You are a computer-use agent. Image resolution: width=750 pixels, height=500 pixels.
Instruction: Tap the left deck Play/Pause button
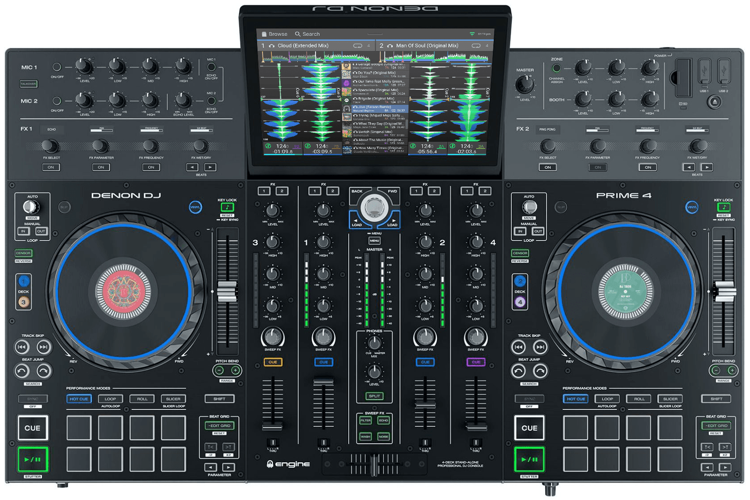point(32,459)
